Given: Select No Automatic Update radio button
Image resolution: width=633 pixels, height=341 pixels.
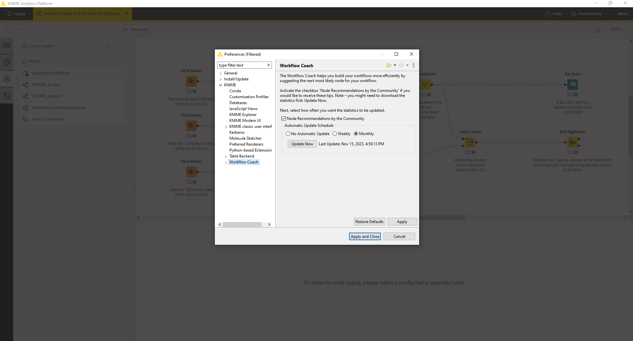Looking at the screenshot, I should (x=288, y=134).
